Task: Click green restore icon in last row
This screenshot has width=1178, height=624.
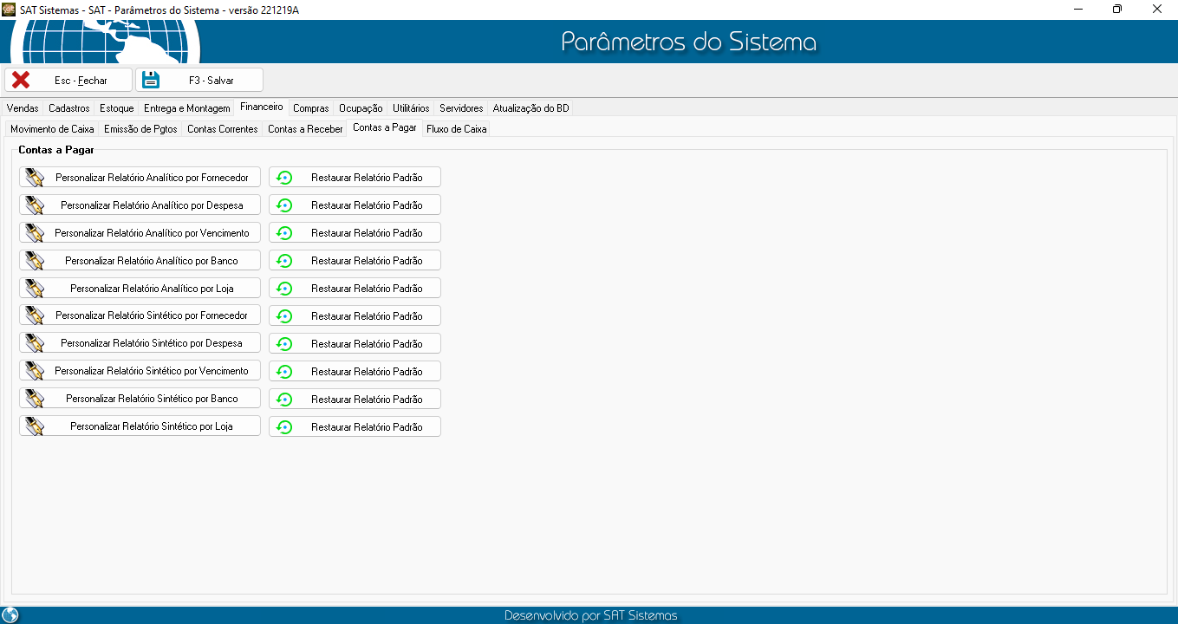Action: click(x=284, y=427)
